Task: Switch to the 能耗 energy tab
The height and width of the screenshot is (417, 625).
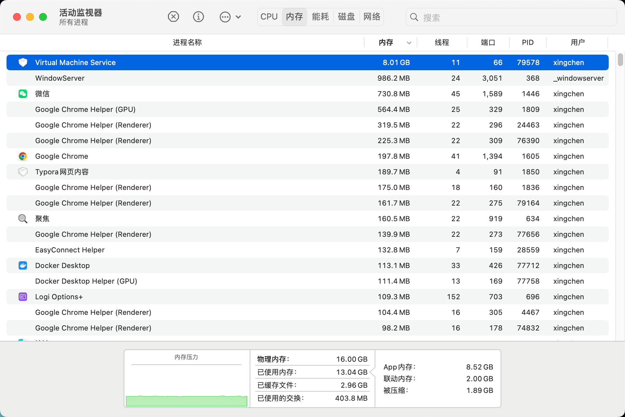Action: click(320, 17)
